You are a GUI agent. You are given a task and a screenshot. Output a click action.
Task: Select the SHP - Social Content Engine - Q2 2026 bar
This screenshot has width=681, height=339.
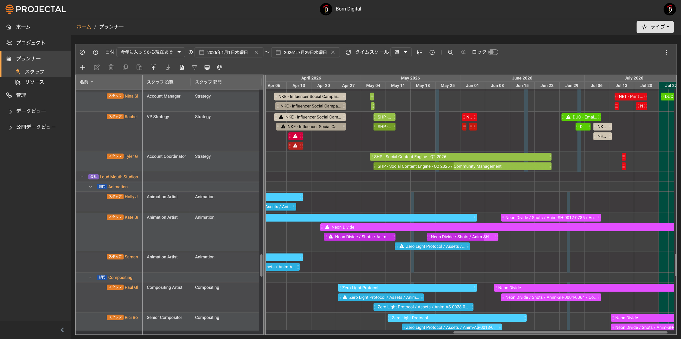point(461,157)
